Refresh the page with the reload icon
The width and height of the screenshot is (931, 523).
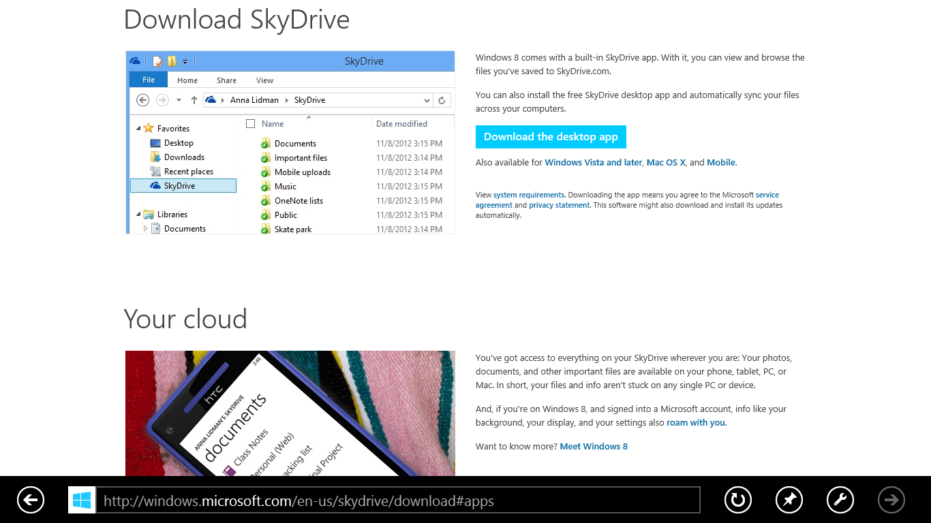[x=737, y=500]
